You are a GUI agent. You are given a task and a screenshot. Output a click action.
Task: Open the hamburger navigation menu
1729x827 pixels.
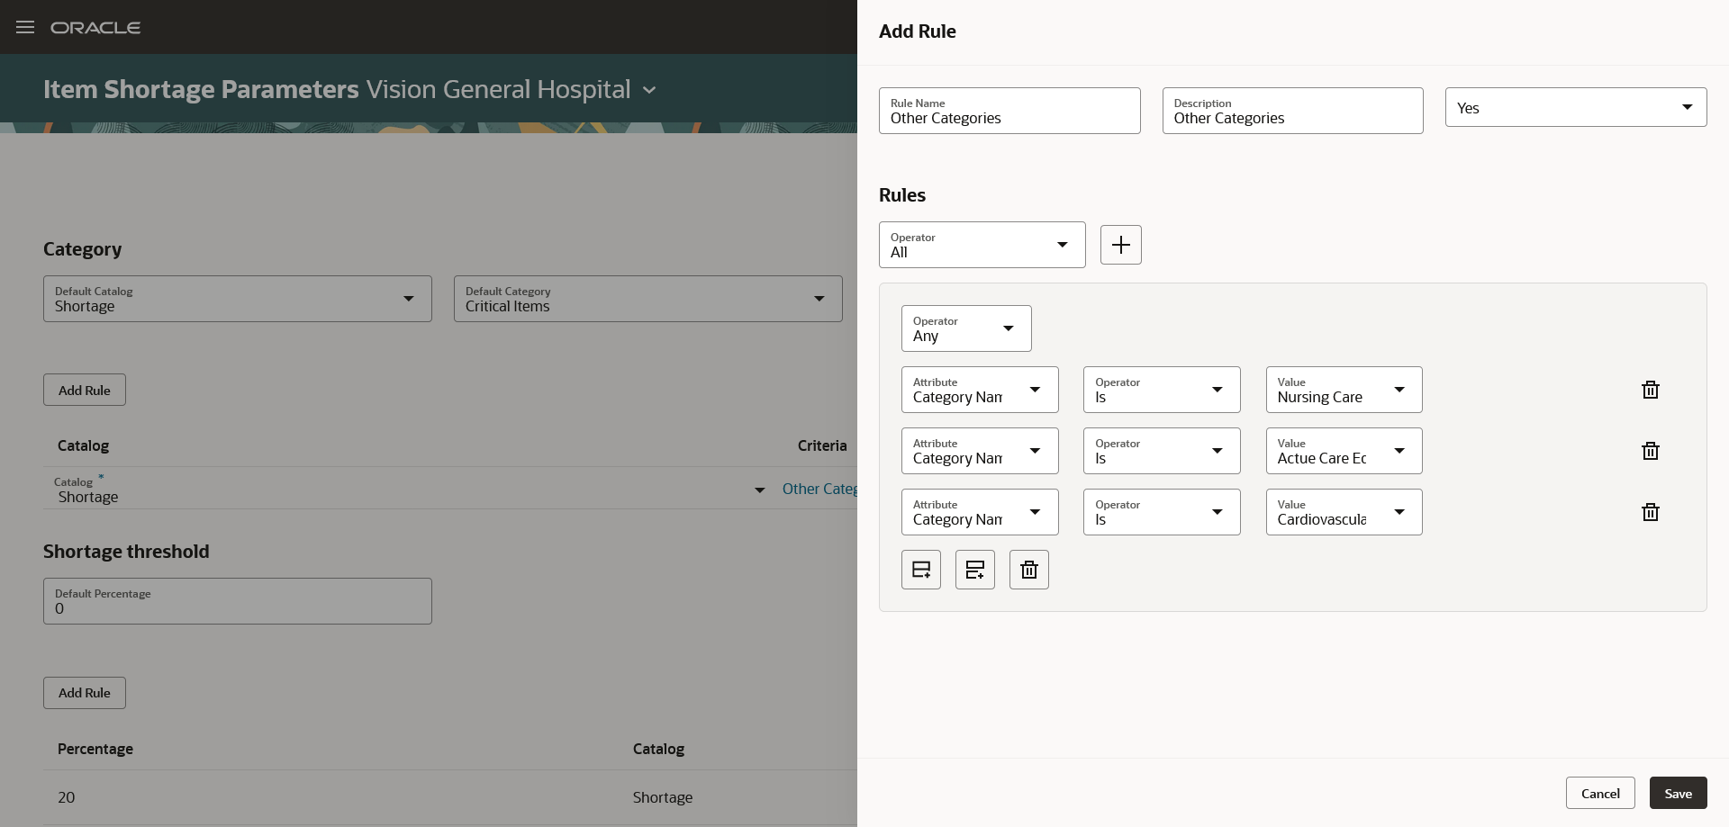25,27
